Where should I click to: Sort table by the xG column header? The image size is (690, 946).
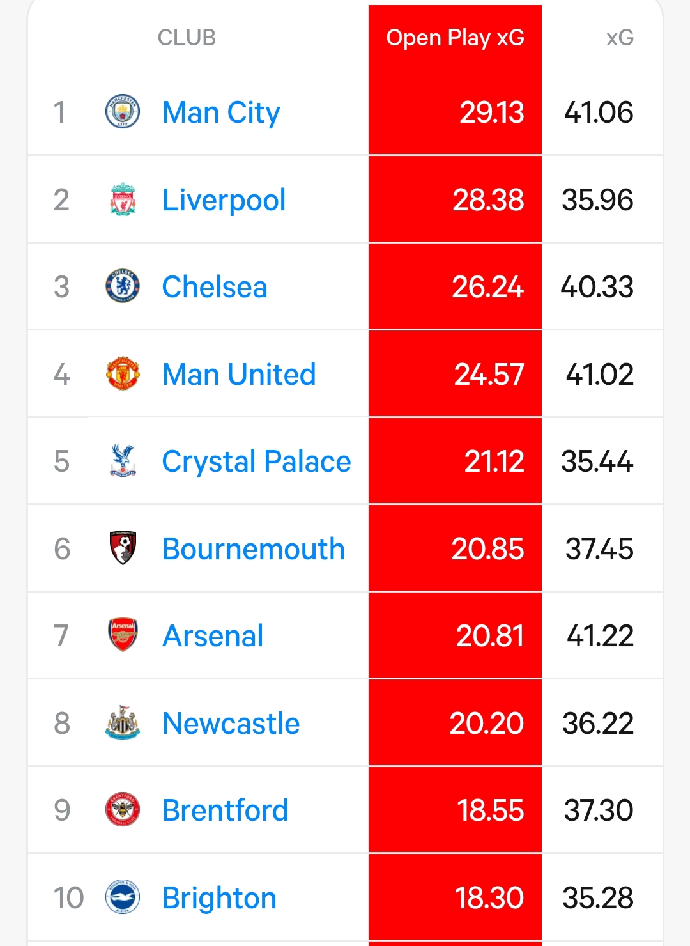point(620,38)
